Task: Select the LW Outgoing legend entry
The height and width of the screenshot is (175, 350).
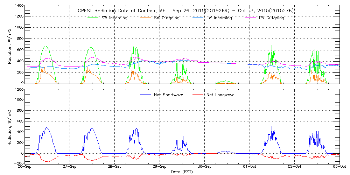Action: [x=271, y=18]
